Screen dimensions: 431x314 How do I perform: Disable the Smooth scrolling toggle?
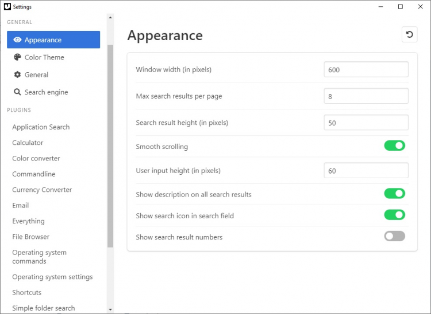pos(394,146)
